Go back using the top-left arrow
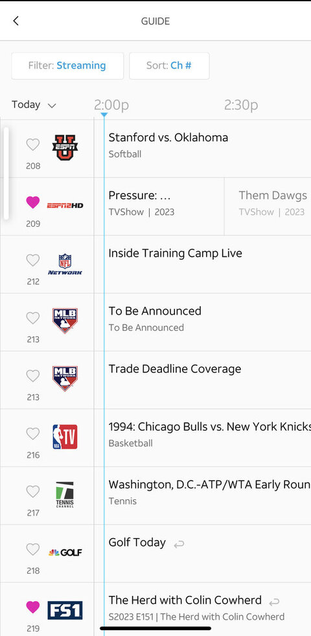The image size is (311, 636). [16, 21]
